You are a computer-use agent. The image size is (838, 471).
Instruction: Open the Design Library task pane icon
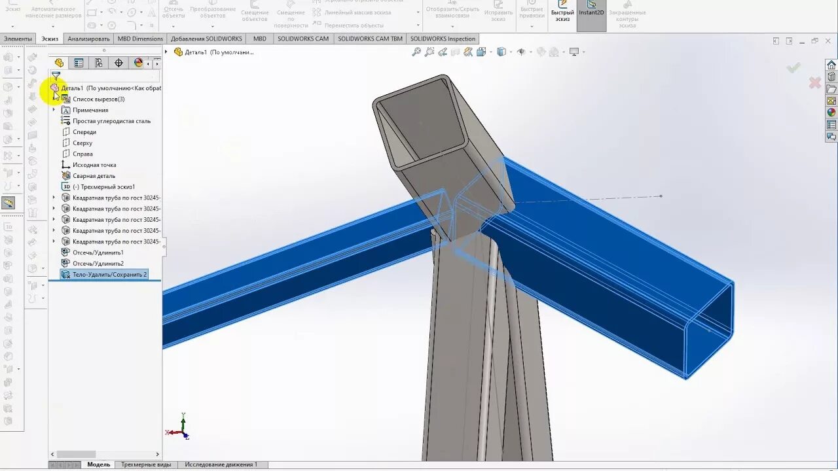(831, 77)
